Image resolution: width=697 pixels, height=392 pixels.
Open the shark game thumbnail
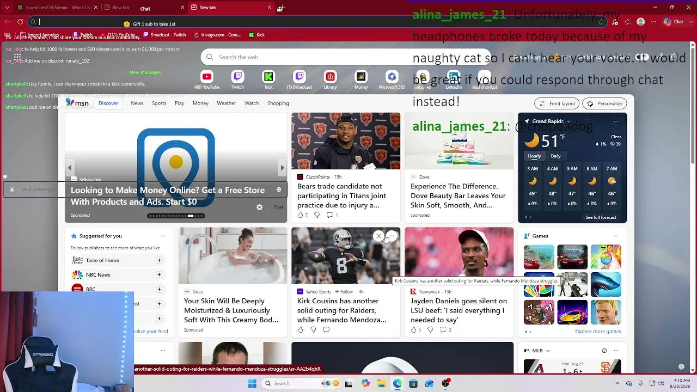coord(606,285)
